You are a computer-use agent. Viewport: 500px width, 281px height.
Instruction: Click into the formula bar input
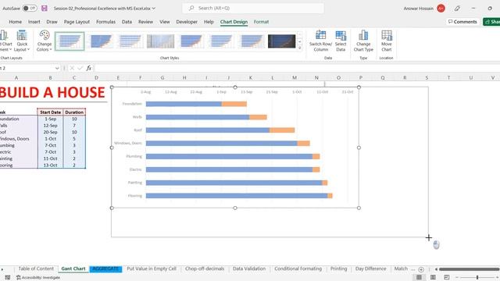point(297,68)
